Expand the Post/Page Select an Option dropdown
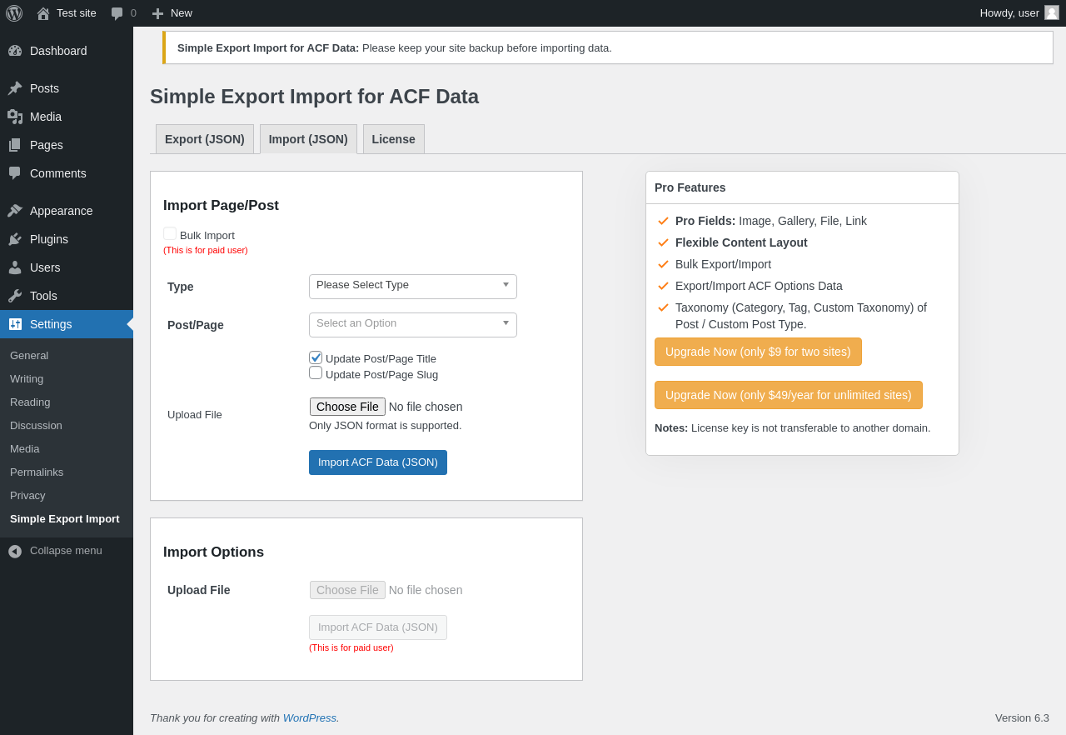 (412, 324)
